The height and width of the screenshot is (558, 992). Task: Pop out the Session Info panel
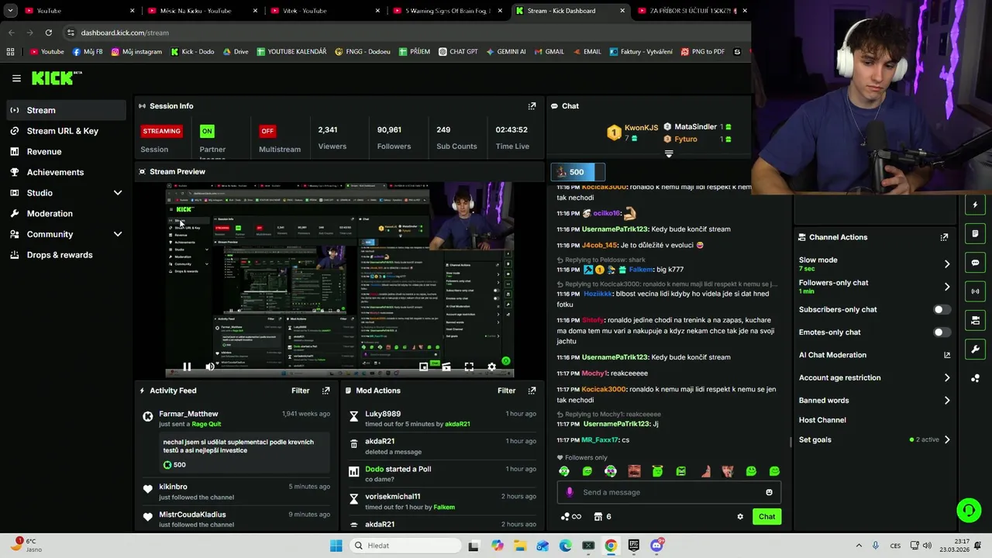click(532, 106)
